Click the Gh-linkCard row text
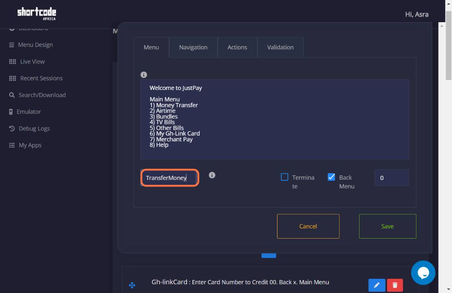452x293 pixels. pos(240,282)
